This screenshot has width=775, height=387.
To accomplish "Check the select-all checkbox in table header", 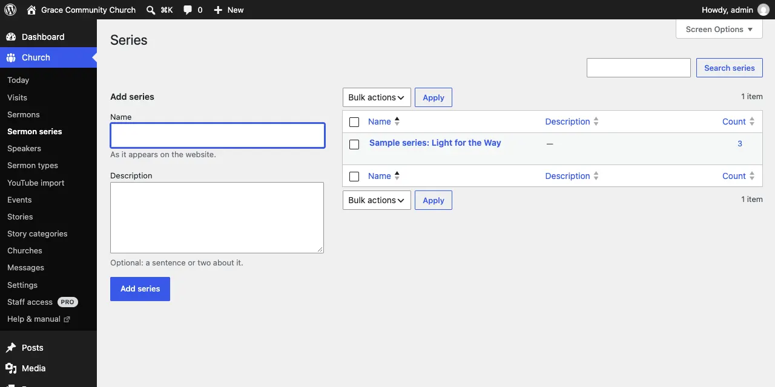I will [x=354, y=122].
